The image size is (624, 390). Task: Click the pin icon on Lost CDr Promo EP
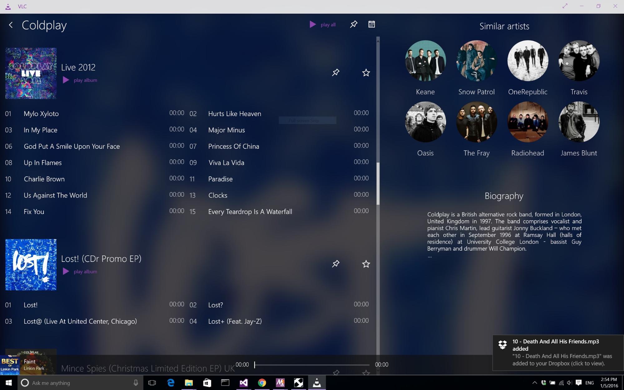coord(335,264)
